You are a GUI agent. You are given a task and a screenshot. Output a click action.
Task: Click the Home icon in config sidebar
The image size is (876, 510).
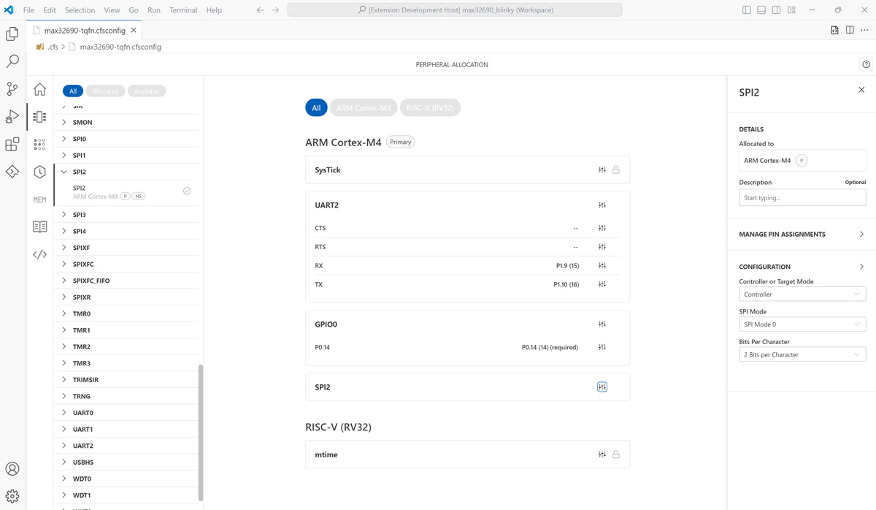coord(39,89)
